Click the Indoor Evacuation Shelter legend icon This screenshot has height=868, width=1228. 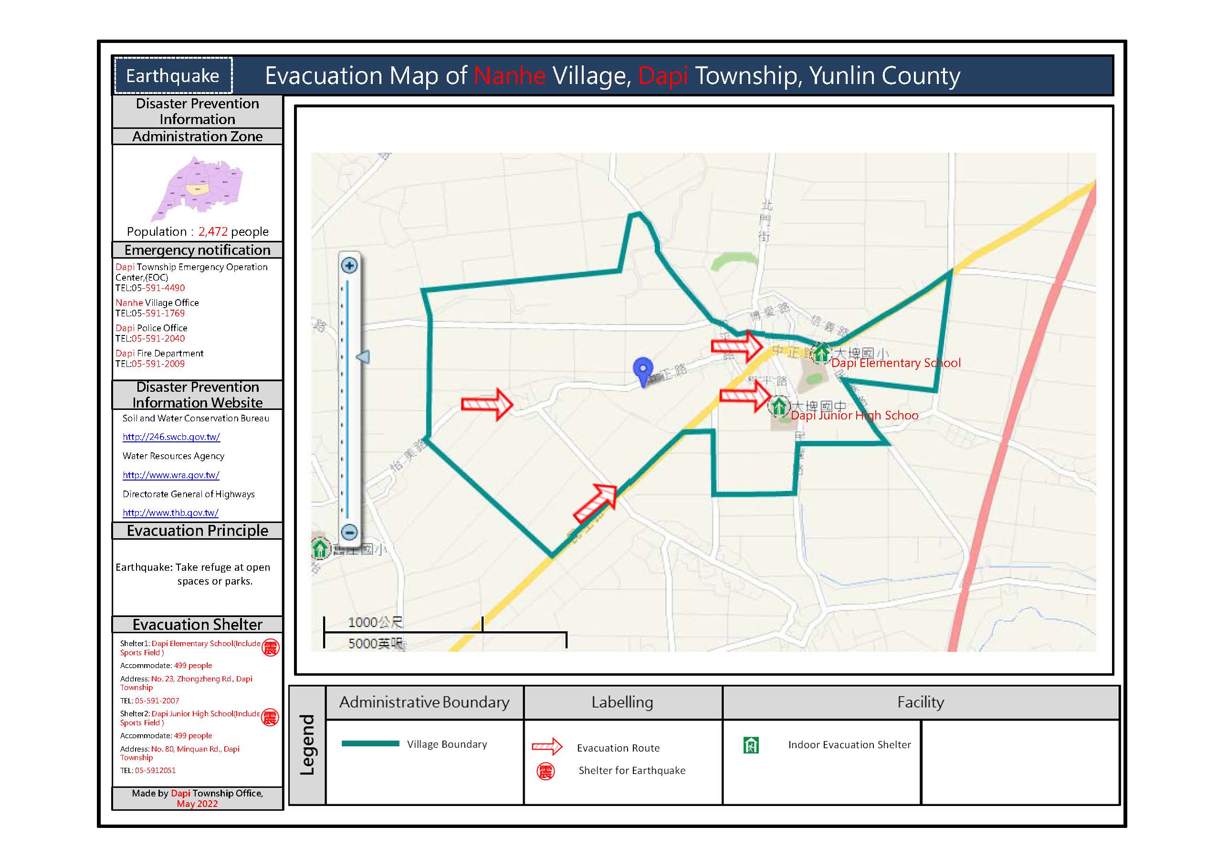751,745
